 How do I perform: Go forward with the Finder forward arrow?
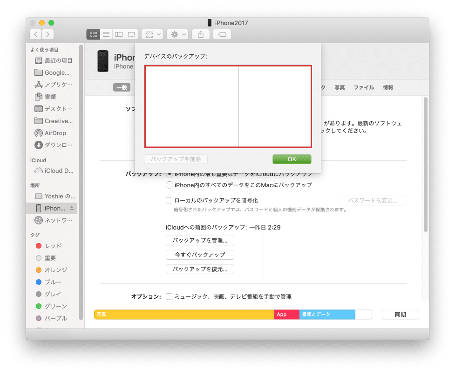pos(48,34)
